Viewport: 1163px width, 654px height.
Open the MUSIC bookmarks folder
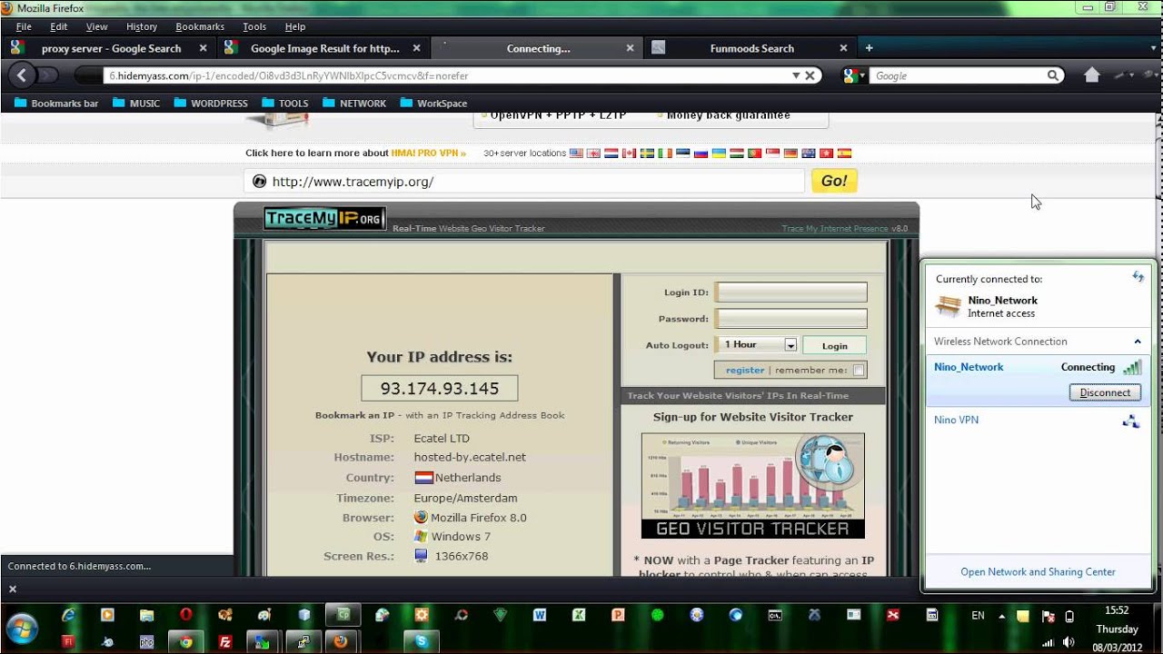136,103
